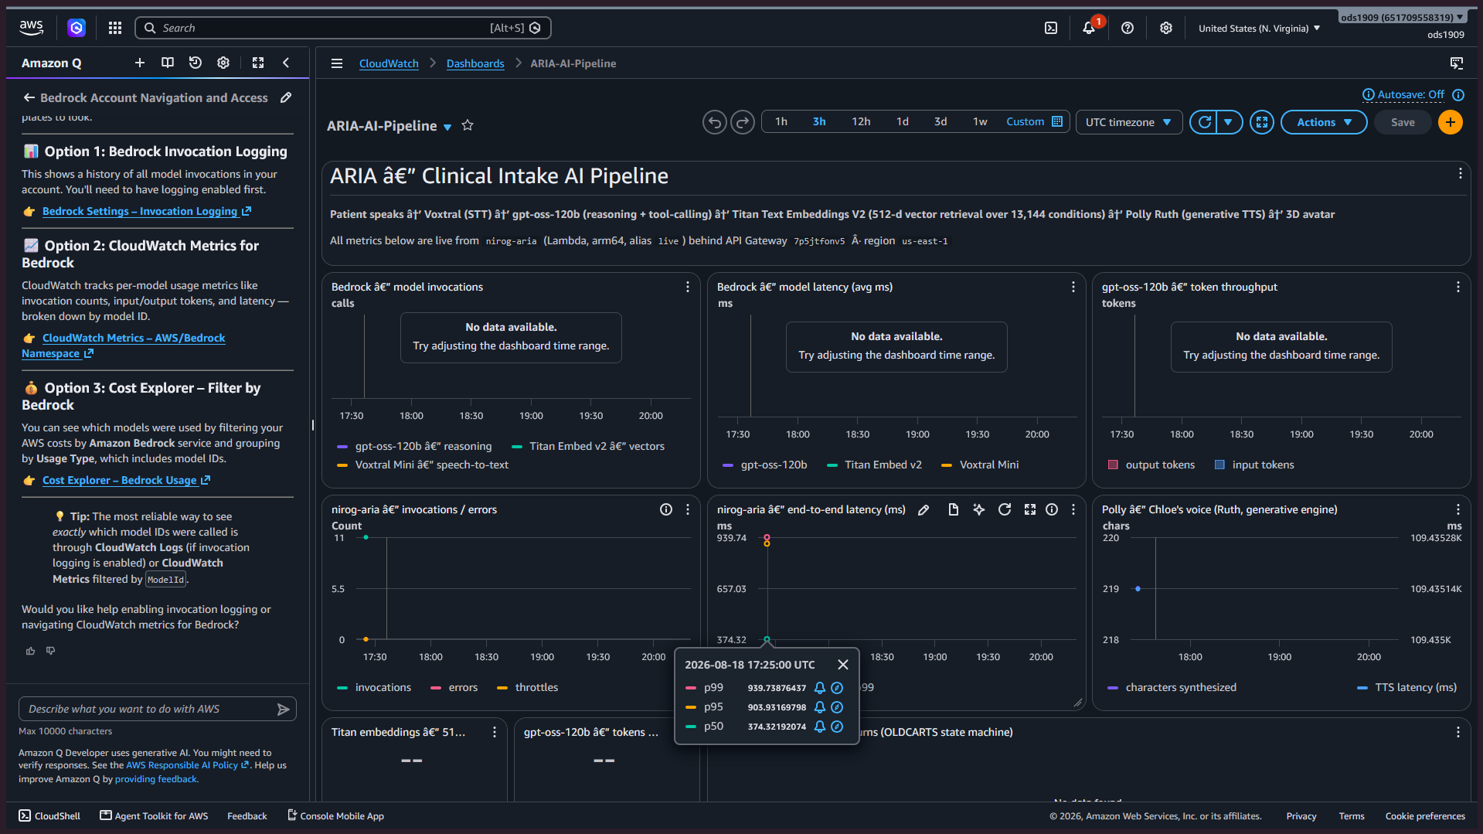Select the 1w time range
Screen dimensions: 1483x834
[980, 121]
